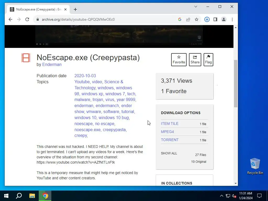Show hidden system tray icons
This screenshot has height=201, width=268.
221,196
